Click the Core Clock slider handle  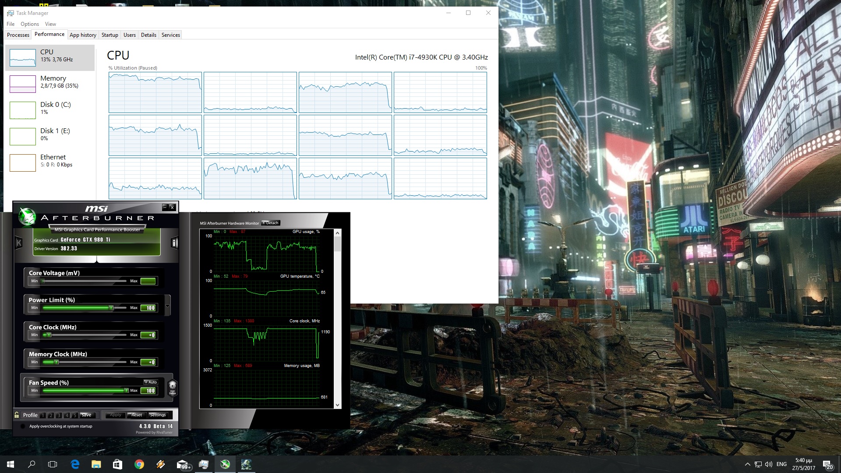coord(49,335)
